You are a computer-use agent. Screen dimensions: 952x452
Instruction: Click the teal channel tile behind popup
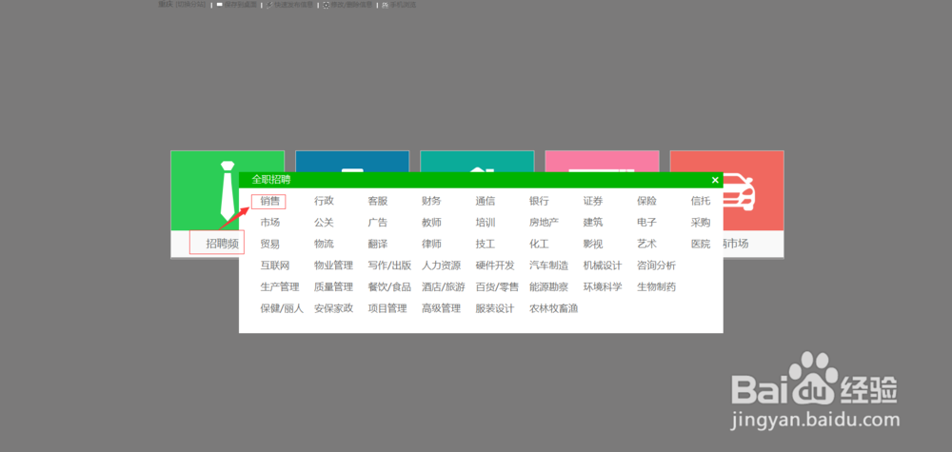tap(477, 161)
